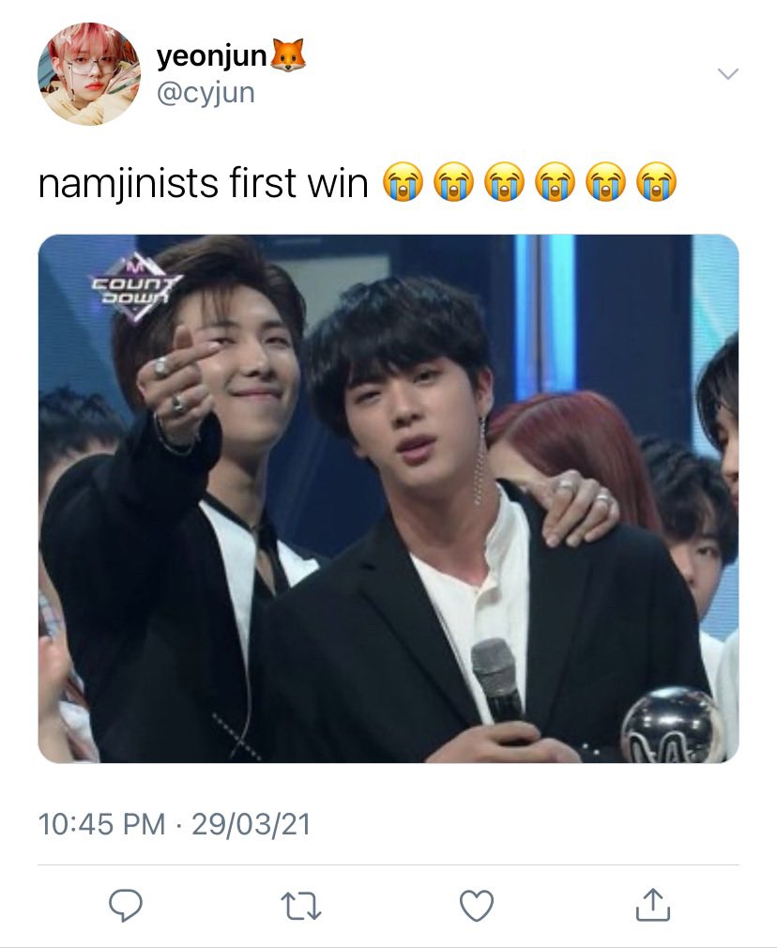Click the last crying emoji in the tweet
Image resolution: width=777 pixels, height=948 pixels.
click(x=656, y=181)
